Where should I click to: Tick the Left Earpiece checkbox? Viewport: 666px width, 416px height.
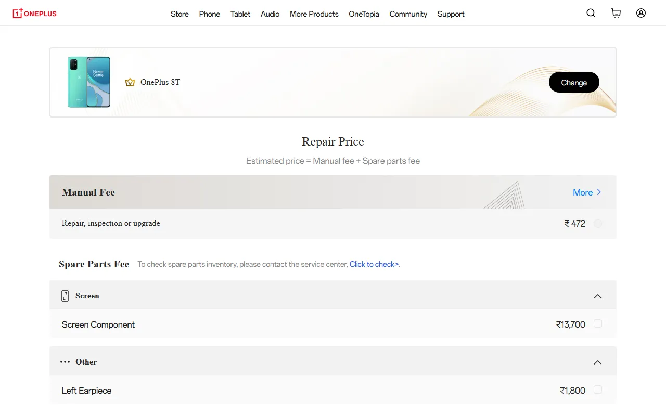click(598, 389)
